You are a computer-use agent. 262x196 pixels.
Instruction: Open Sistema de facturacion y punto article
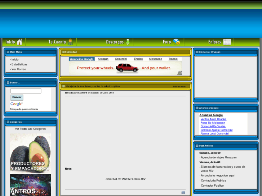coord(223,169)
